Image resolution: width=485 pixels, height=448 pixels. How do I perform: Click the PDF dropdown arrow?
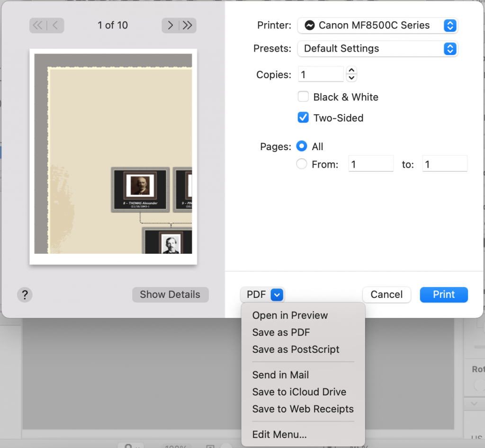277,295
